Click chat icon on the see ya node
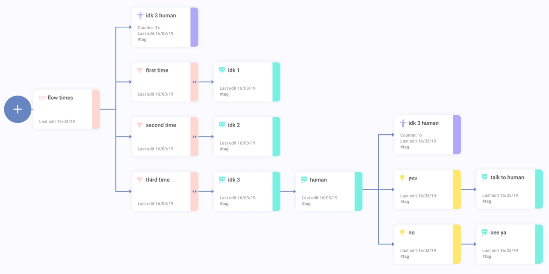549x274 pixels. tap(484, 232)
